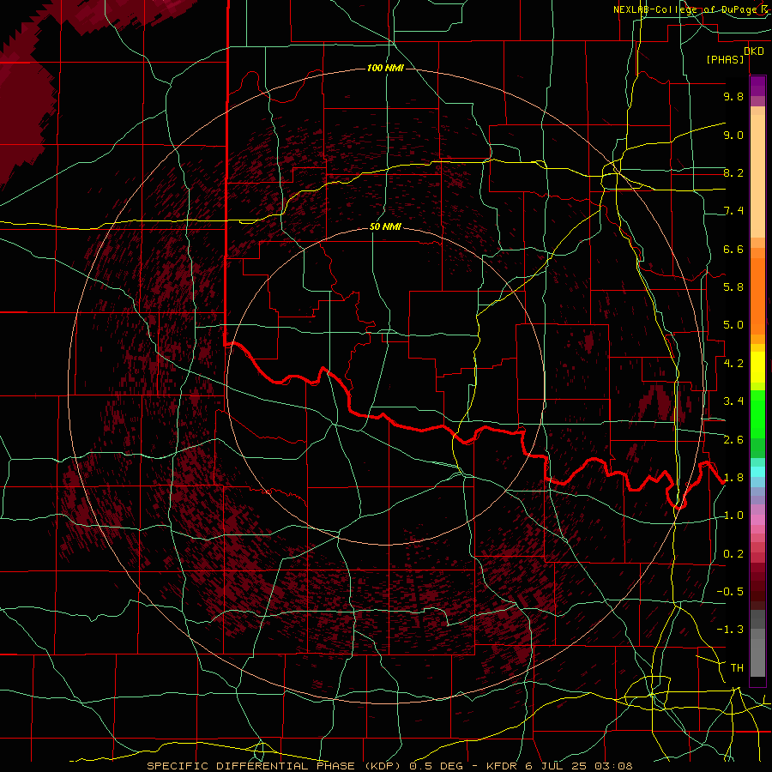Select the 8.2 legend value
This screenshot has height=772, width=772.
point(733,172)
